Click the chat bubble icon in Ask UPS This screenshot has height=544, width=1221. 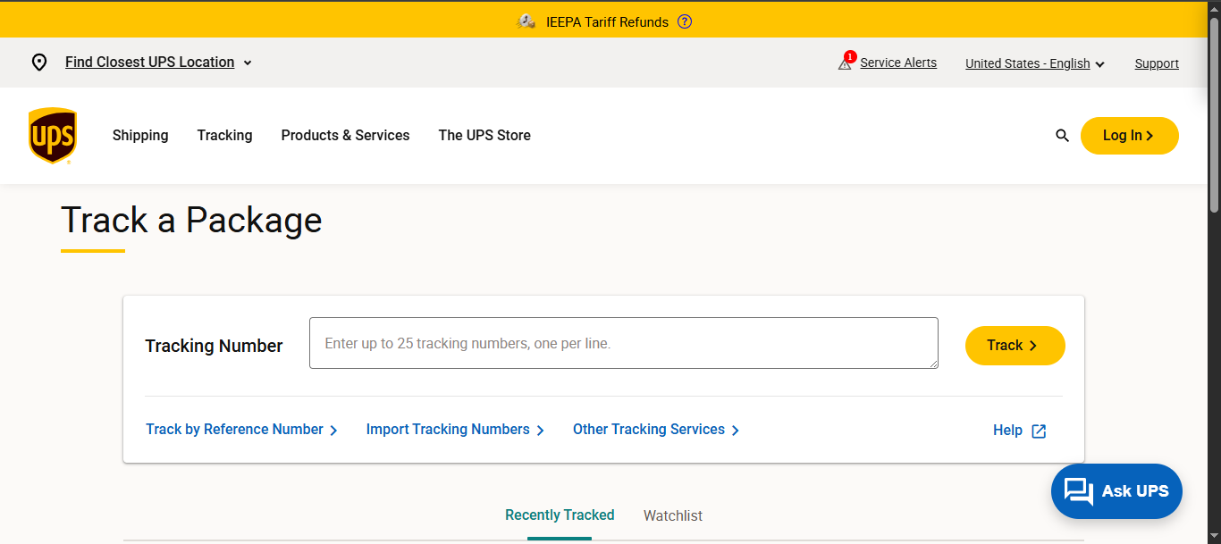pos(1079,491)
